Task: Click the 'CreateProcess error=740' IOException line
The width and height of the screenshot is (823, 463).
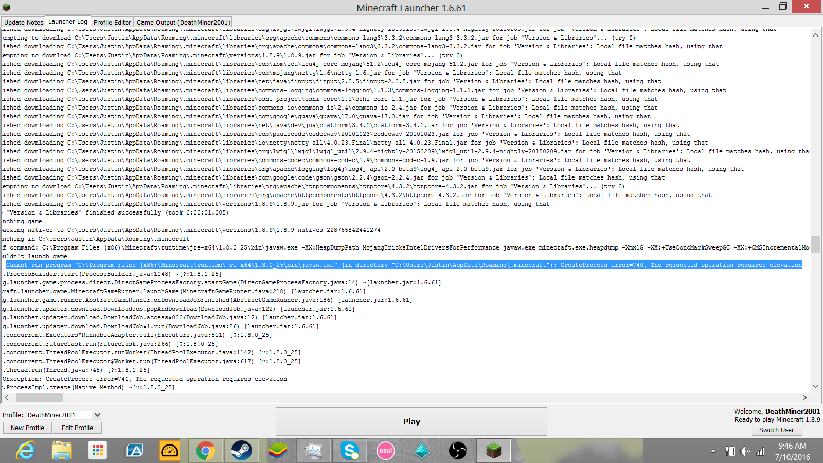Action: tap(144, 379)
